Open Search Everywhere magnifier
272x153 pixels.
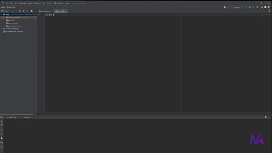pyautogui.click(x=262, y=7)
